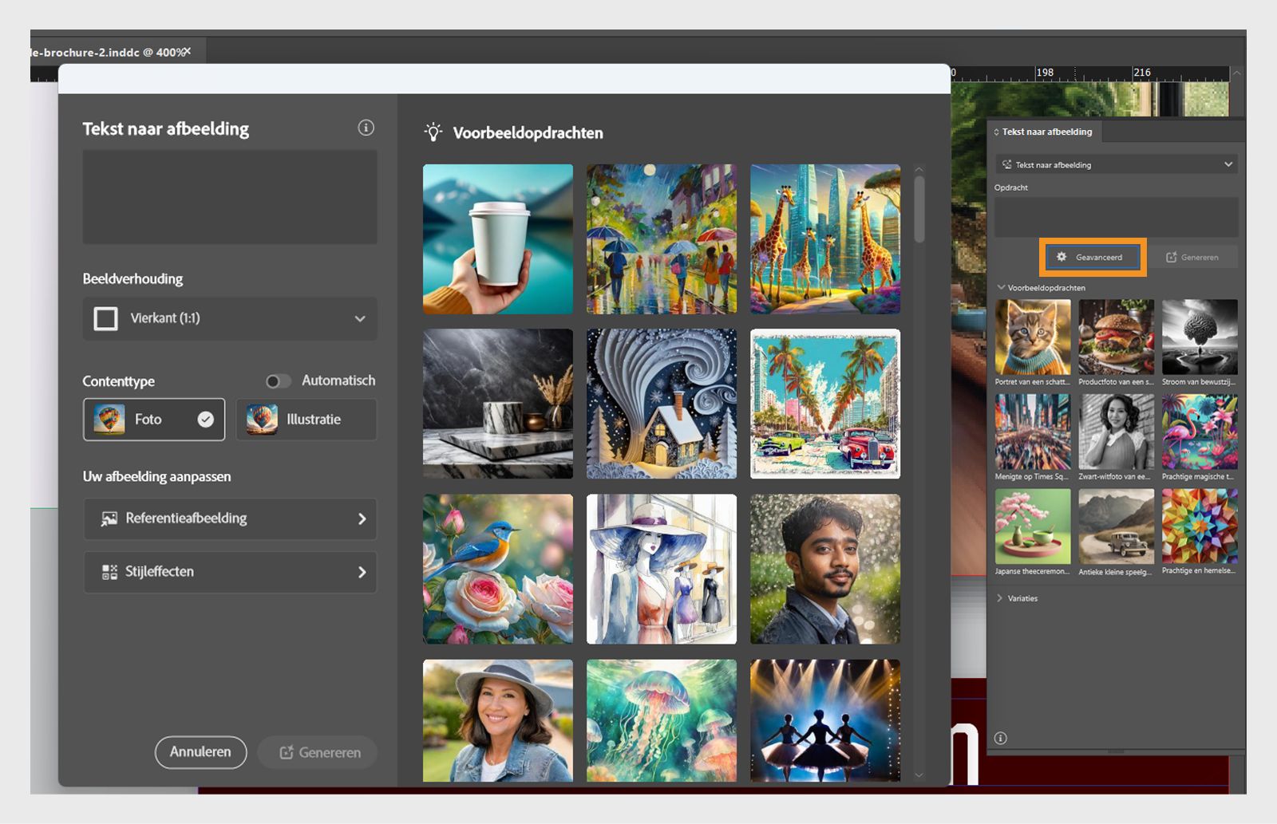Viewport: 1277px width, 824px height.
Task: Select the palm trees and vintage cars example
Action: (825, 404)
